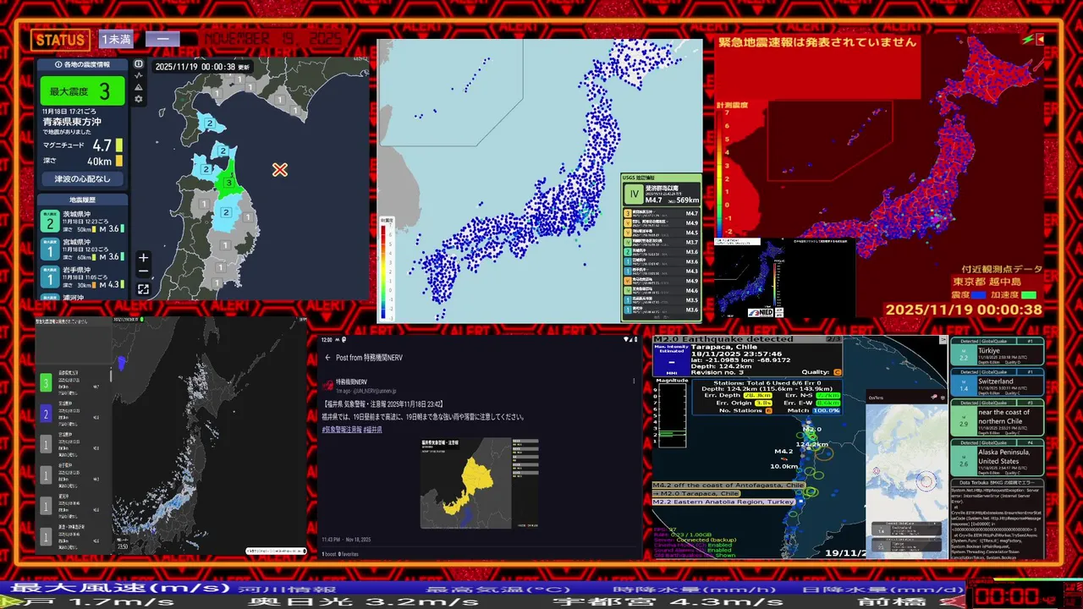Screen dimensions: 1083x609
Task: Click the 1未満 status tag
Action: coord(116,39)
